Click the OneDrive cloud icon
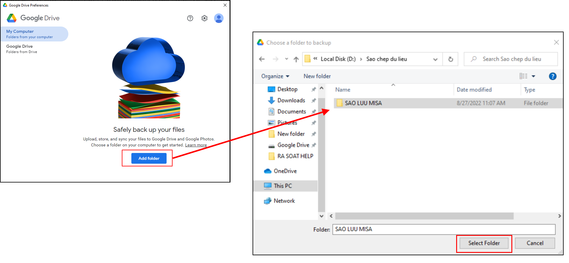The width and height of the screenshot is (569, 263). 267,171
